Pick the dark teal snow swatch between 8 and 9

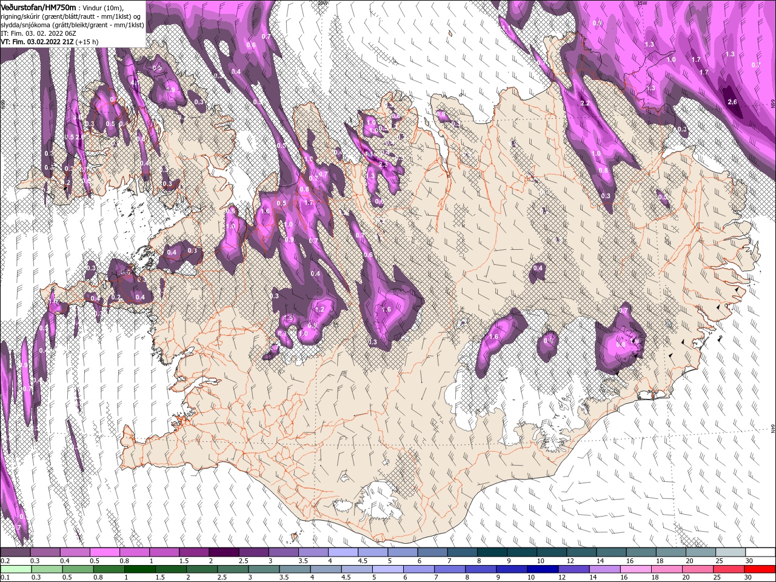click(x=493, y=552)
